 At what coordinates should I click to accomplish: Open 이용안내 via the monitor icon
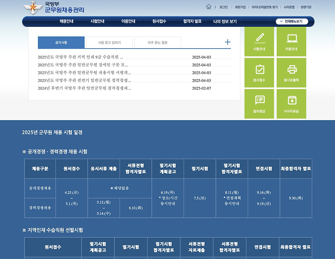tap(291, 42)
